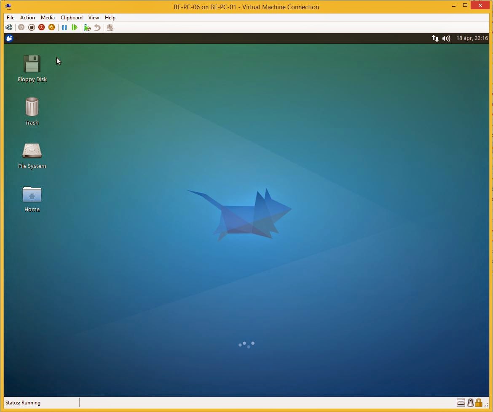Select the Trash desktop icon
Screen dimensions: 493x412
pos(32,112)
